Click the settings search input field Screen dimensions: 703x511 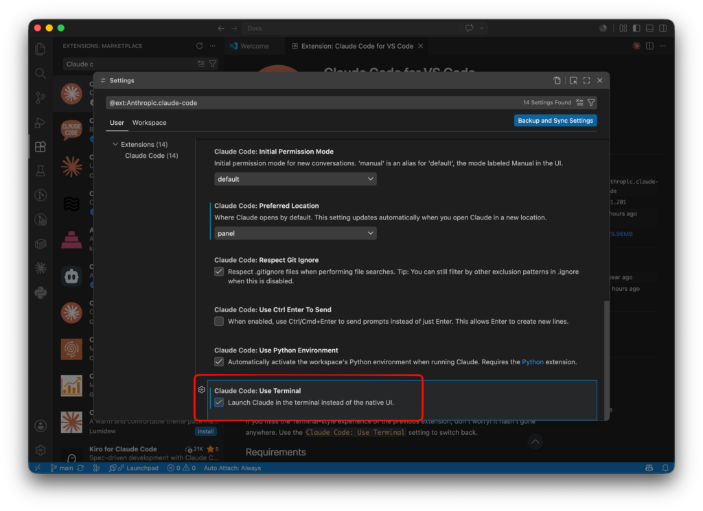click(314, 103)
